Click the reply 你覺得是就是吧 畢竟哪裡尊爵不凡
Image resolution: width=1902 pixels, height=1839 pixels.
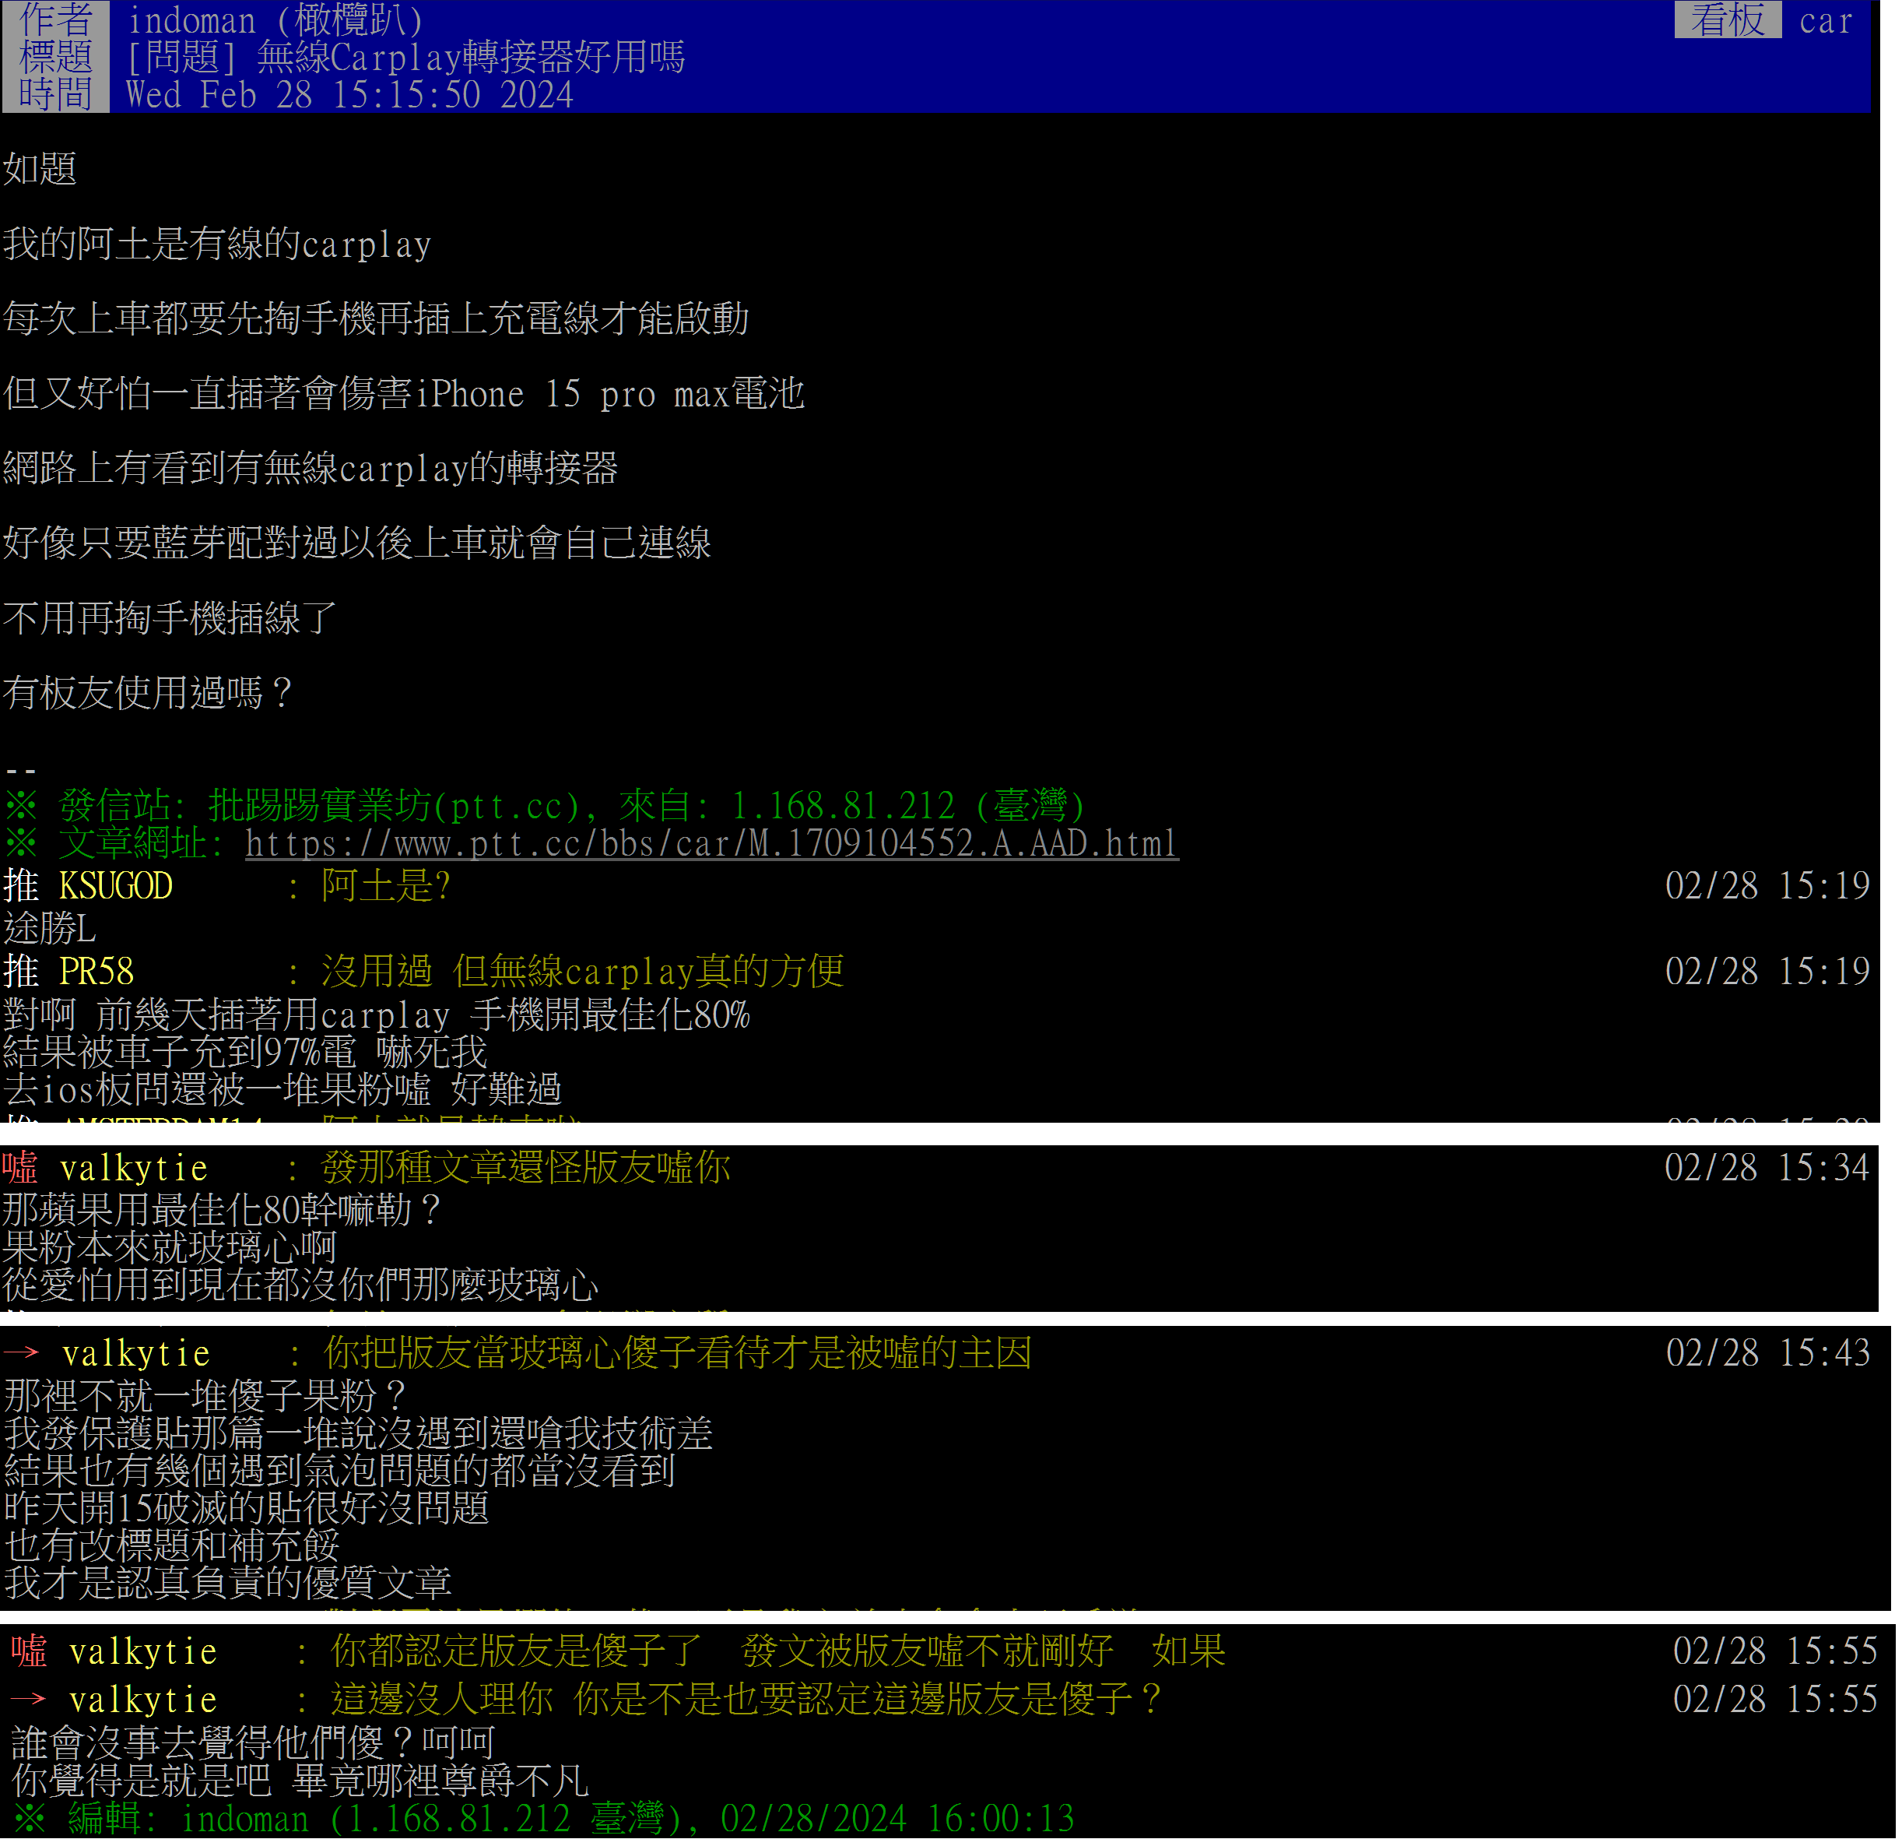click(x=300, y=1781)
